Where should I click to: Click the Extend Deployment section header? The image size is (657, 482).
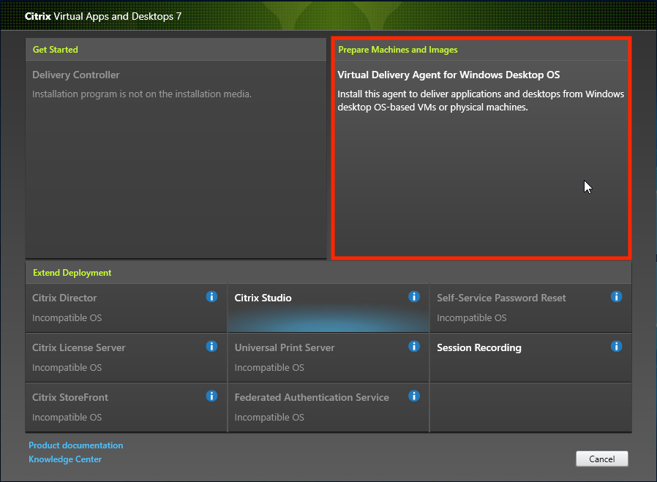(x=72, y=272)
